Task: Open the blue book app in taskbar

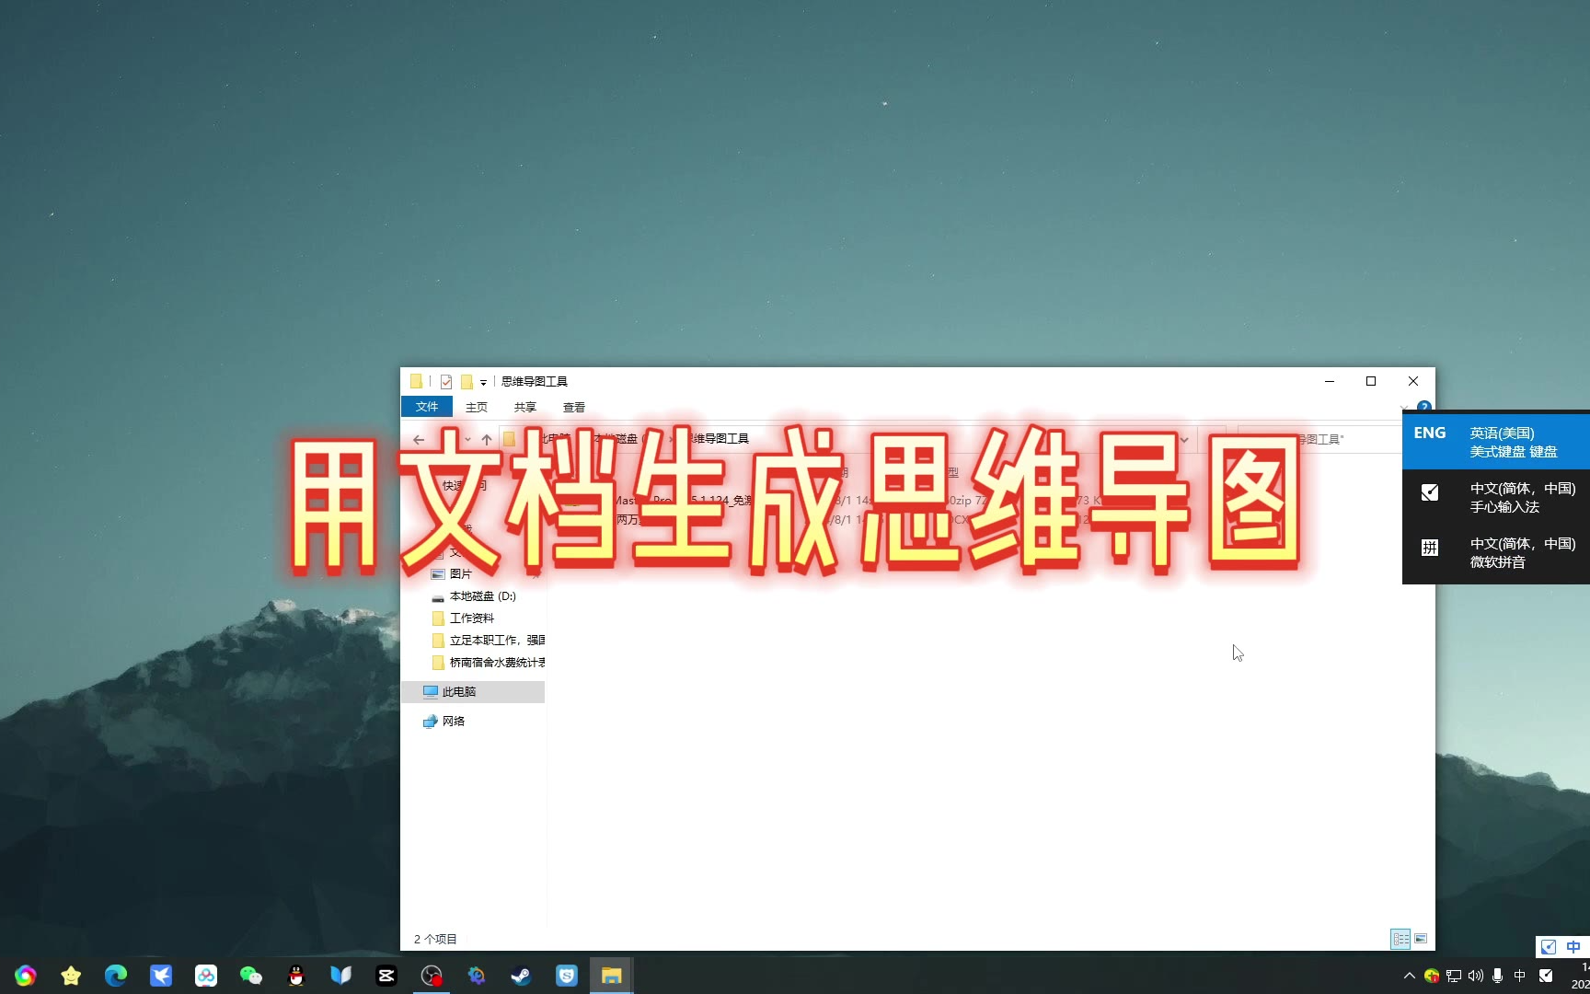Action: click(341, 976)
